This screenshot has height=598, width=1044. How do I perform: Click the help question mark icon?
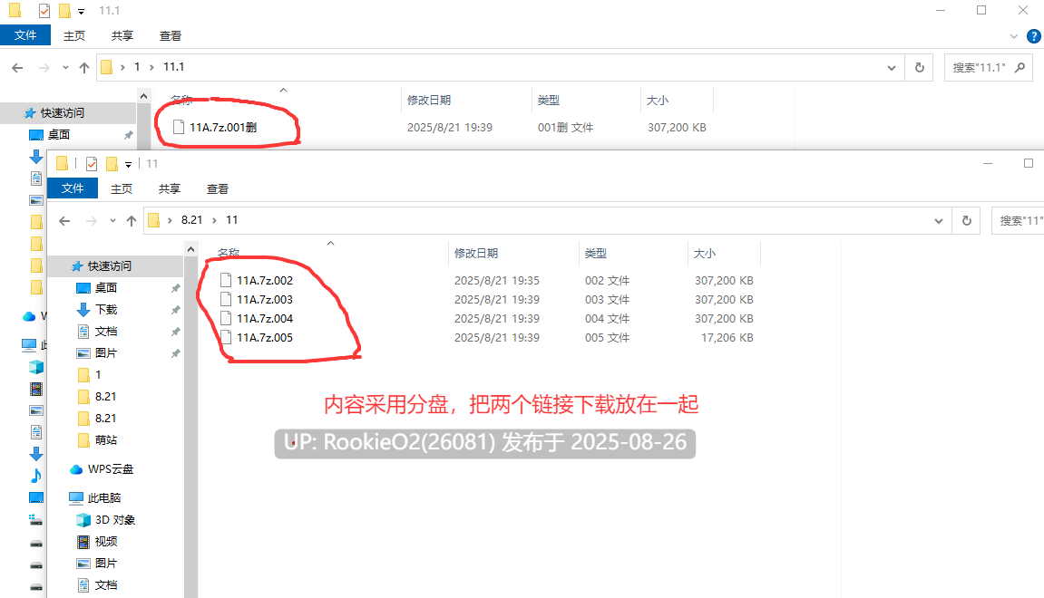pyautogui.click(x=1034, y=36)
